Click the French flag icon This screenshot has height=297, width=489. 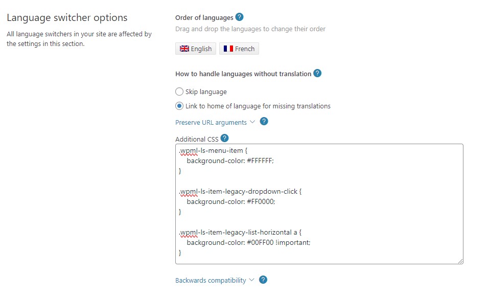point(228,49)
